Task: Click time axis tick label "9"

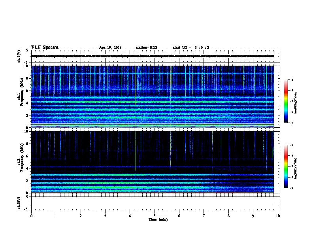Action: pos(253,216)
